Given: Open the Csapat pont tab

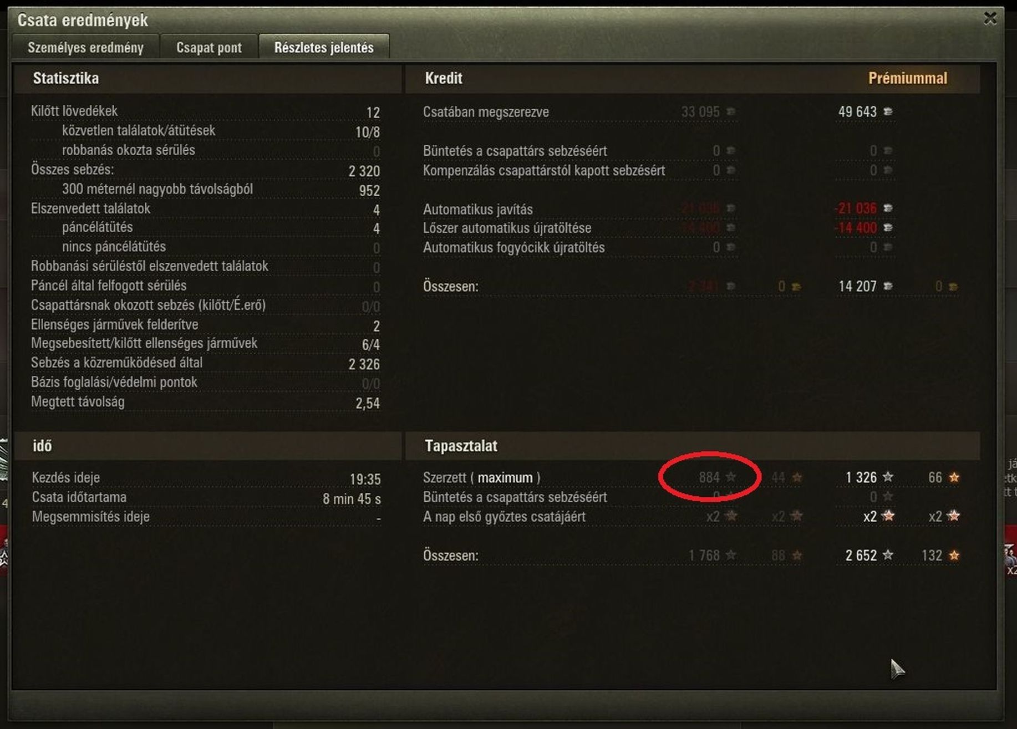Looking at the screenshot, I should click(209, 48).
